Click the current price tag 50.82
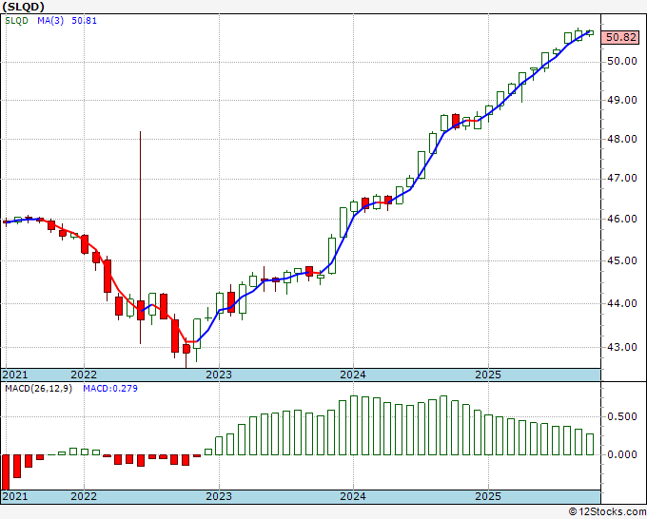 click(x=621, y=37)
